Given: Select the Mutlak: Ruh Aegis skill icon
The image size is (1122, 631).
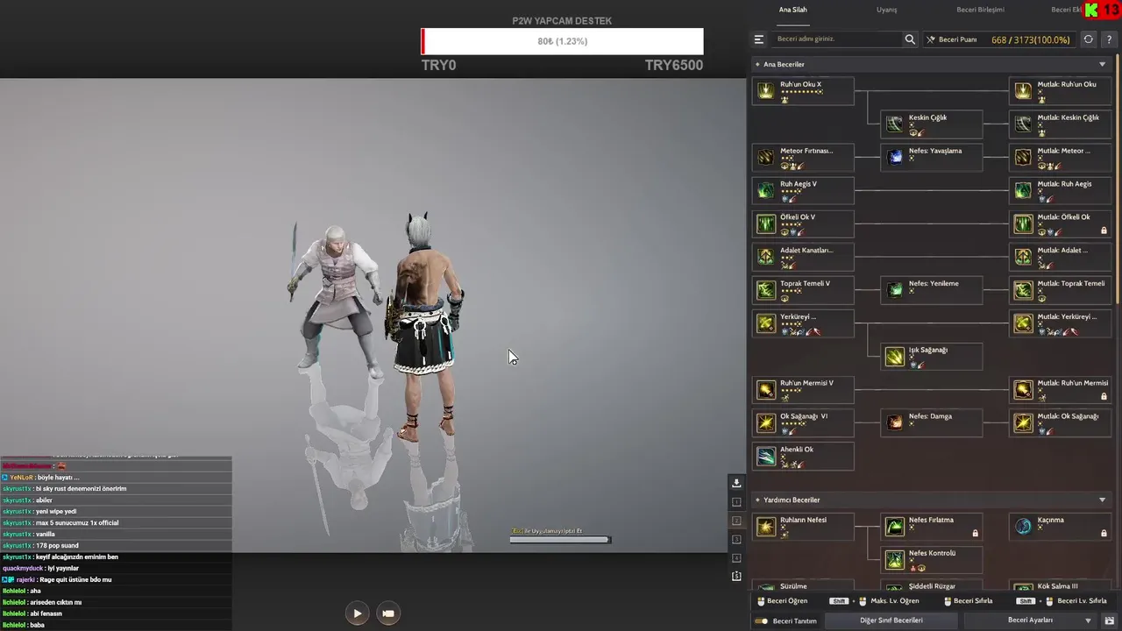Looking at the screenshot, I should click(1023, 191).
